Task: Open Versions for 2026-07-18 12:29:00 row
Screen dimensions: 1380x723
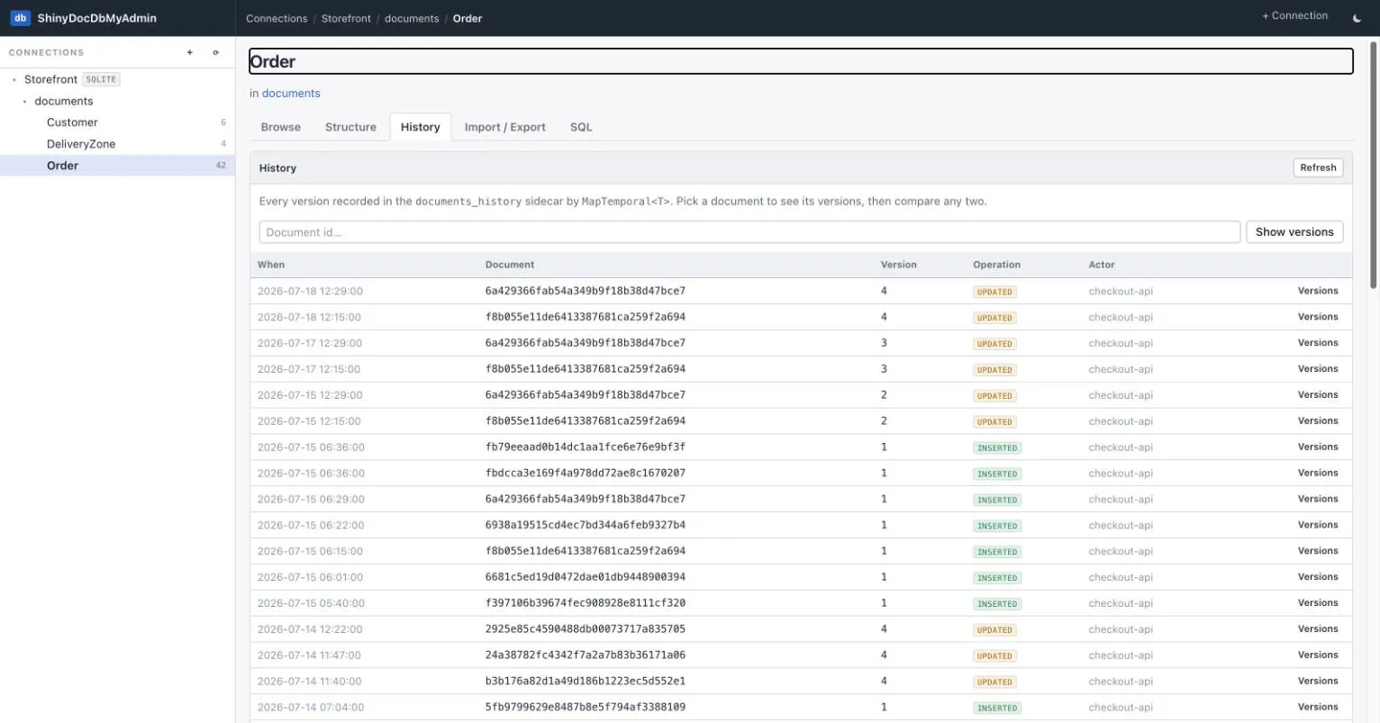Action: 1318,291
